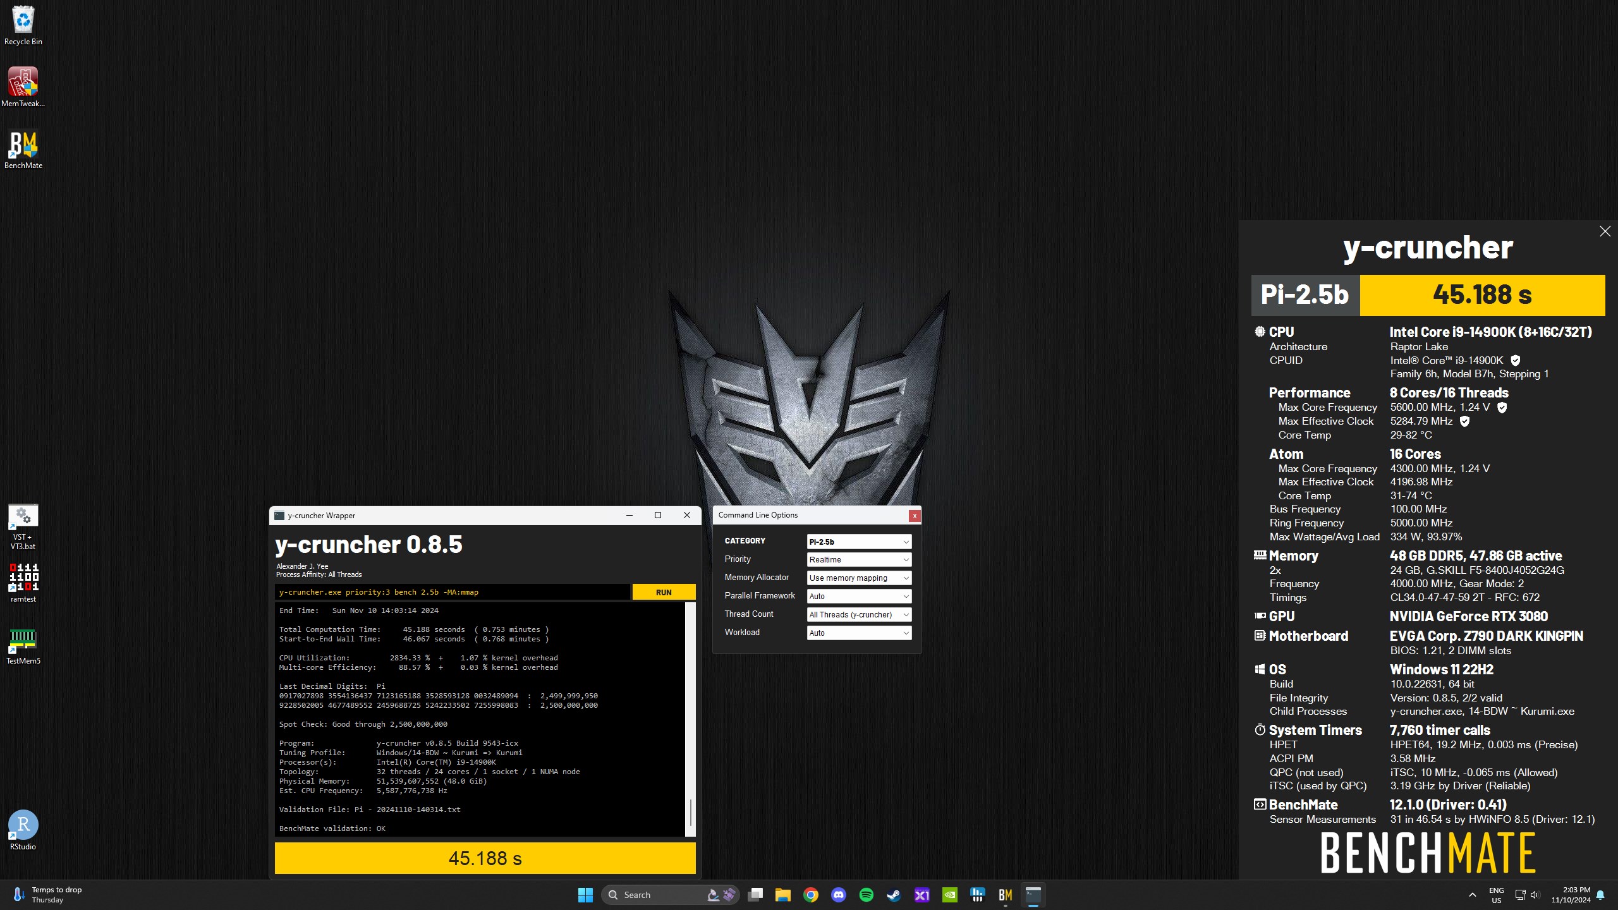Select the MemTweak desktop shortcut

coord(23,87)
